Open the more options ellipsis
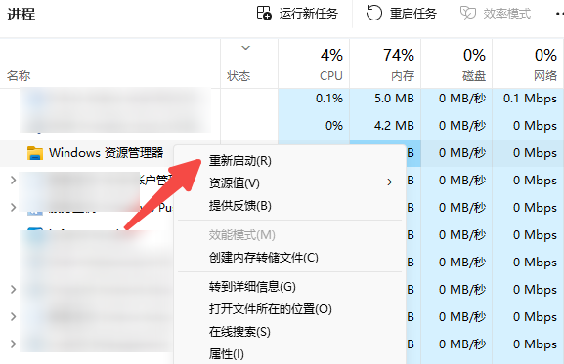564x364 pixels. tap(559, 14)
